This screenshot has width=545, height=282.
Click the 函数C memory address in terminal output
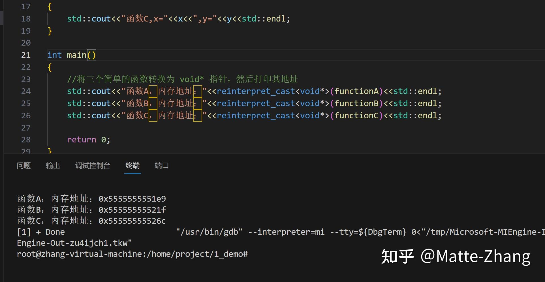[x=132, y=221]
